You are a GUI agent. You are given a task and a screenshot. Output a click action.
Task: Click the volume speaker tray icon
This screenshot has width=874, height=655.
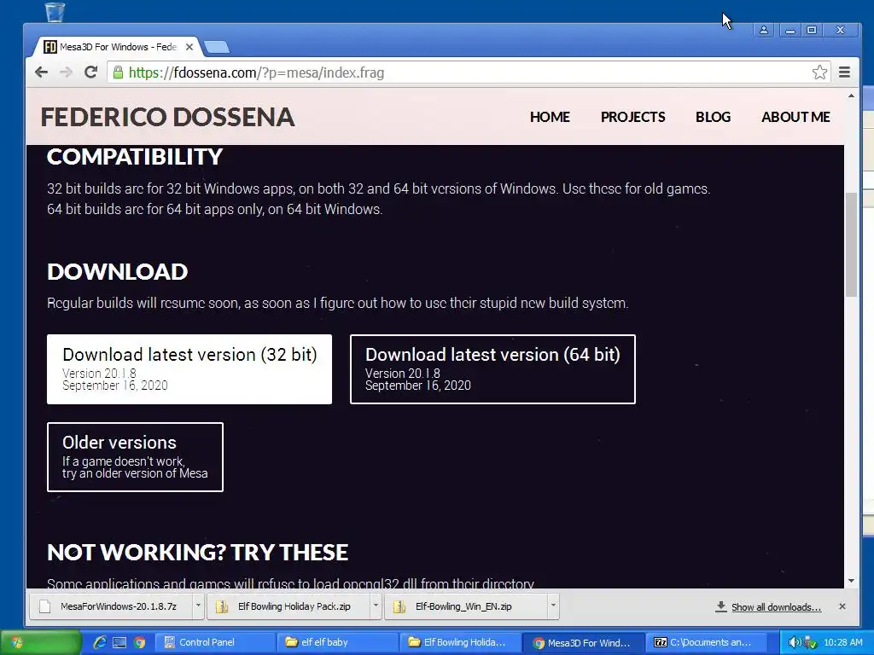(x=795, y=643)
